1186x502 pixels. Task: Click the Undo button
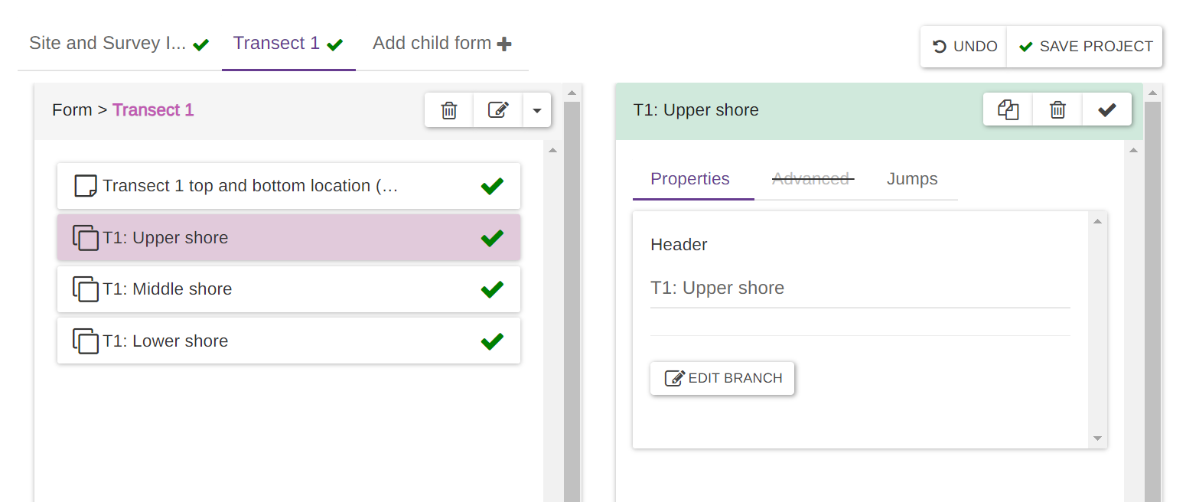(964, 47)
